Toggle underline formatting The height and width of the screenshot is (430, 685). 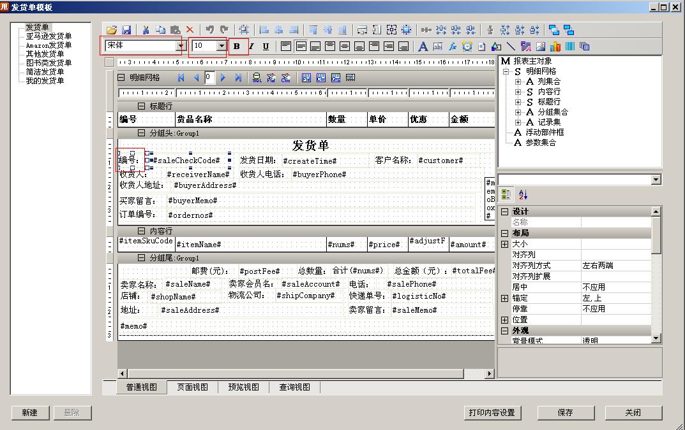(x=266, y=47)
